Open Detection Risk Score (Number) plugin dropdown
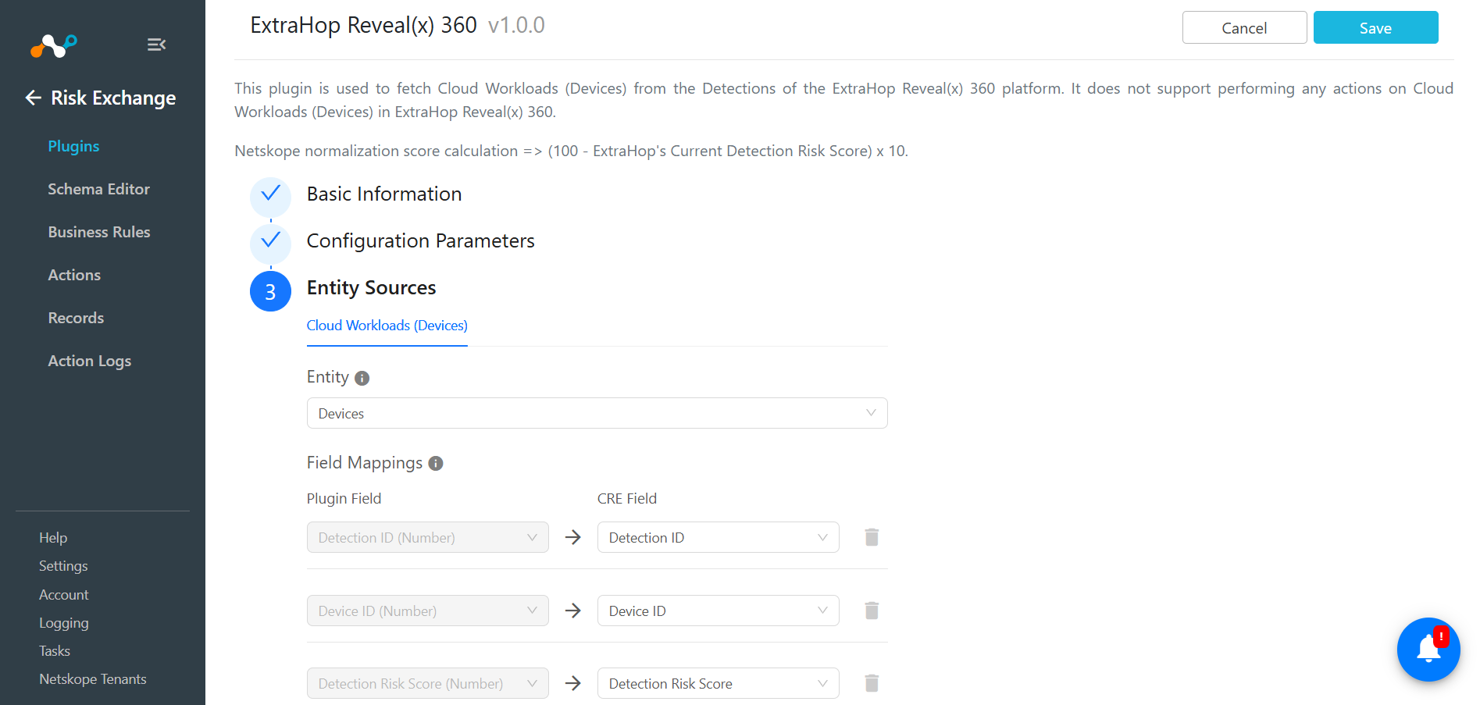This screenshot has height=705, width=1480. 427,683
